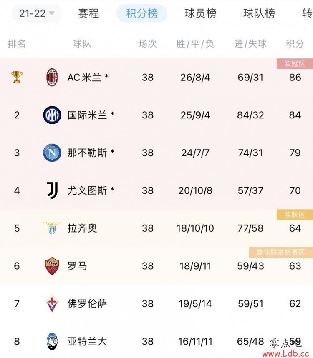Click the Fiorentina club crest

click(x=52, y=303)
